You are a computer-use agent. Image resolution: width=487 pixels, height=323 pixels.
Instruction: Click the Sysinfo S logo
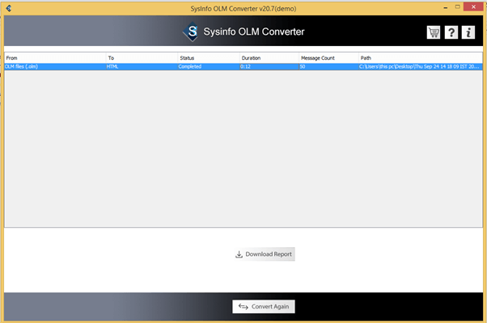click(x=192, y=33)
